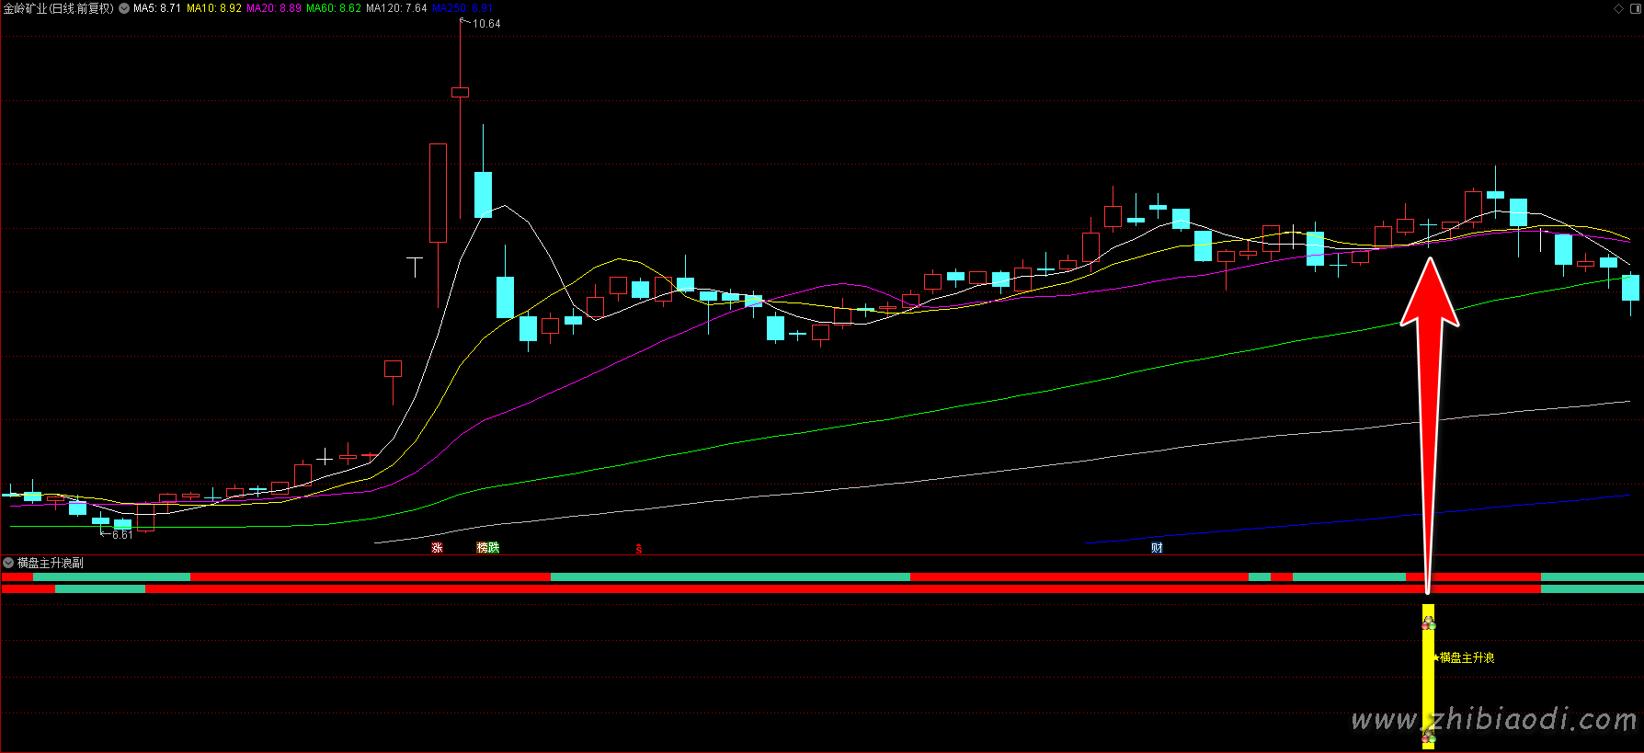Expand the 横盘主升浪副 indicator dropdown arrow

pos(8,563)
